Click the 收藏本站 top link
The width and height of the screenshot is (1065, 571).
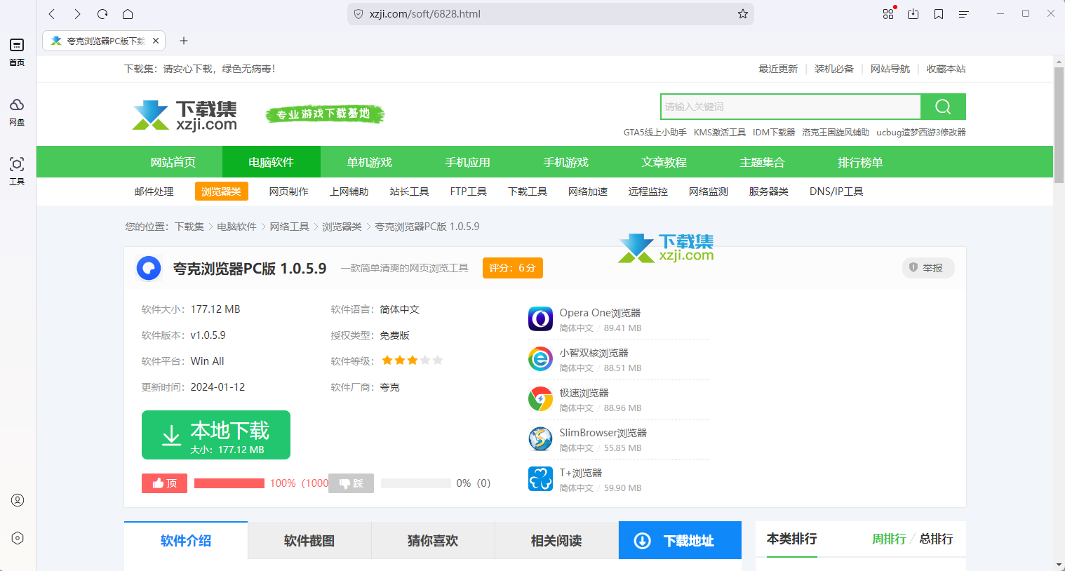pyautogui.click(x=946, y=69)
